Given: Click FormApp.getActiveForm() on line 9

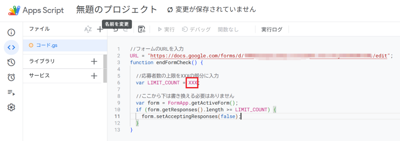Looking at the screenshot, I should point(201,103).
